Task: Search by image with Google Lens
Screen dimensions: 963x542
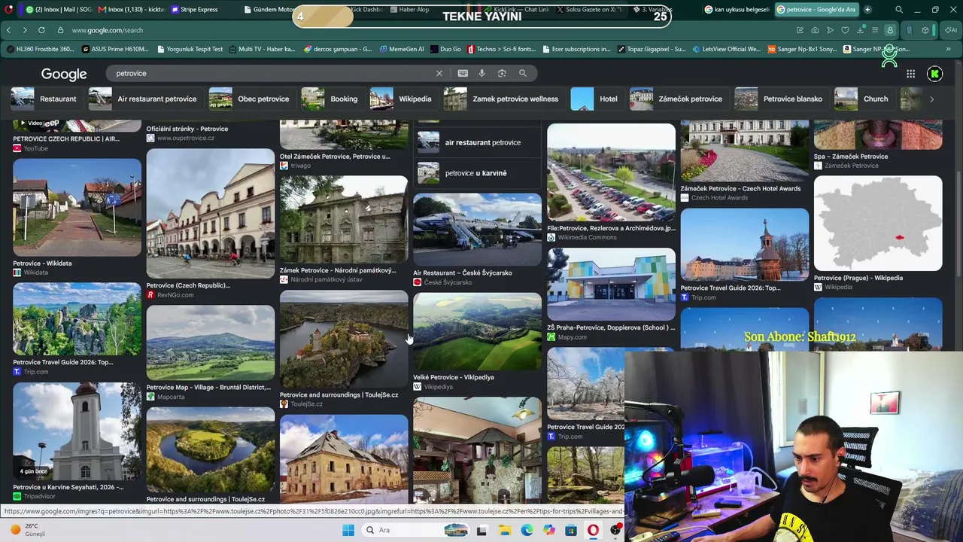Action: tap(502, 73)
